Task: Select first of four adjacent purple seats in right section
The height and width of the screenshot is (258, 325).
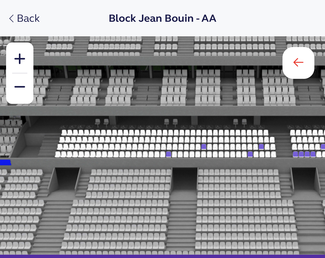Action: [295, 154]
